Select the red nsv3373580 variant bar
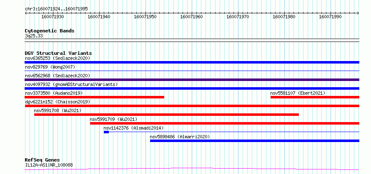The image size is (371, 174). [94, 97]
